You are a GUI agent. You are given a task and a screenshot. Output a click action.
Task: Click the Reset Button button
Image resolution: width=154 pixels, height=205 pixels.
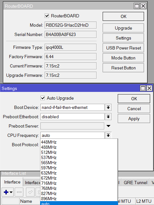pyautogui.click(x=123, y=68)
